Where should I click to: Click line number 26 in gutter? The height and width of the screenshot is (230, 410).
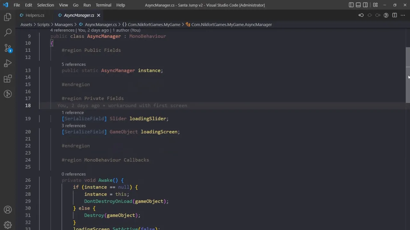[x=28, y=180]
